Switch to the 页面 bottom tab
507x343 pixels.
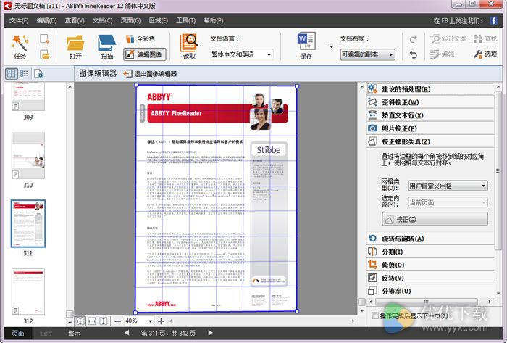(18, 334)
